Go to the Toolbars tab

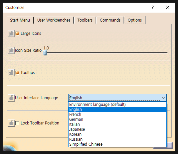(x=85, y=20)
